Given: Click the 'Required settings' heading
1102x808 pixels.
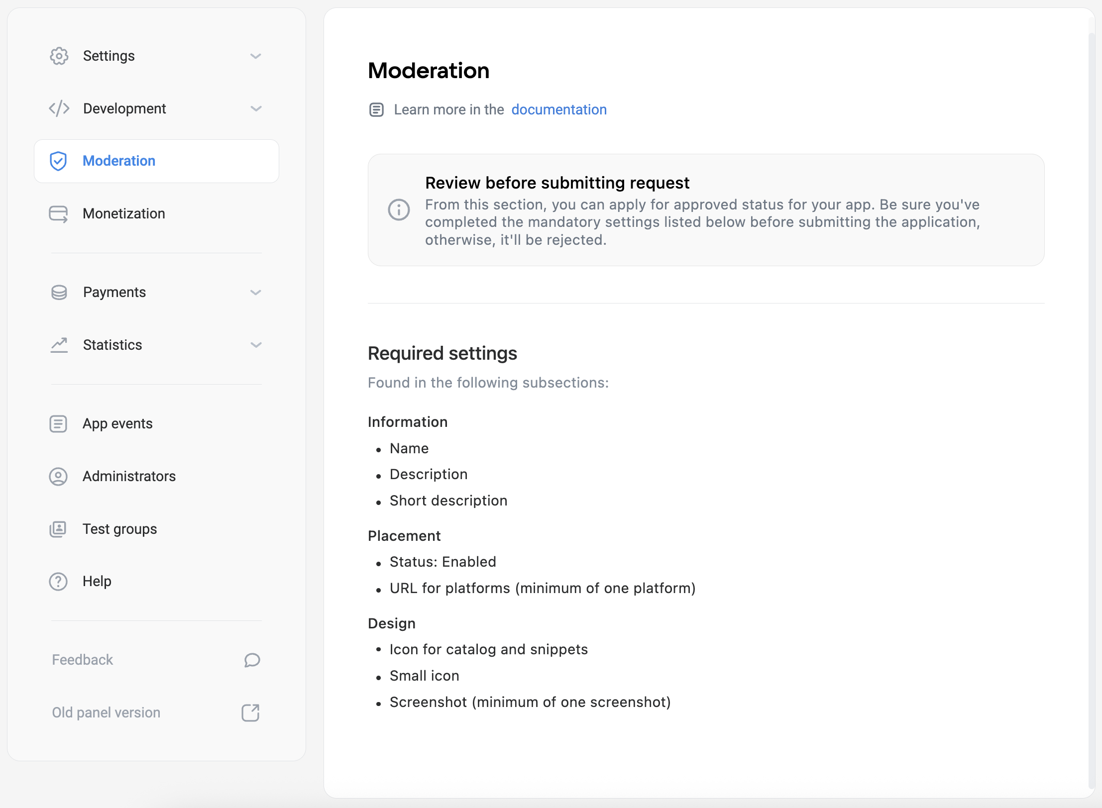Looking at the screenshot, I should click(x=442, y=354).
